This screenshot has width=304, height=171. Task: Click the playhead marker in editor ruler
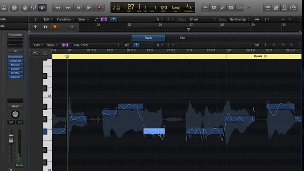tap(67, 57)
